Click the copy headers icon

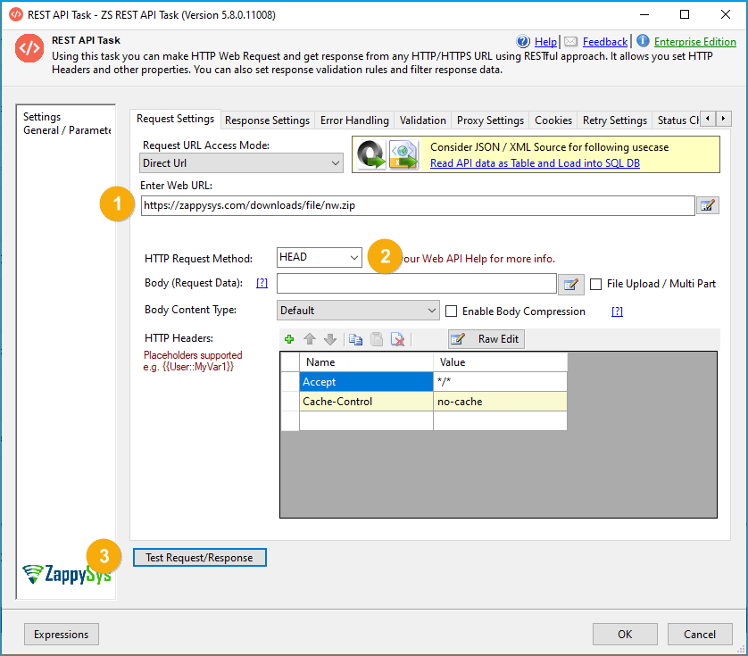click(x=355, y=339)
